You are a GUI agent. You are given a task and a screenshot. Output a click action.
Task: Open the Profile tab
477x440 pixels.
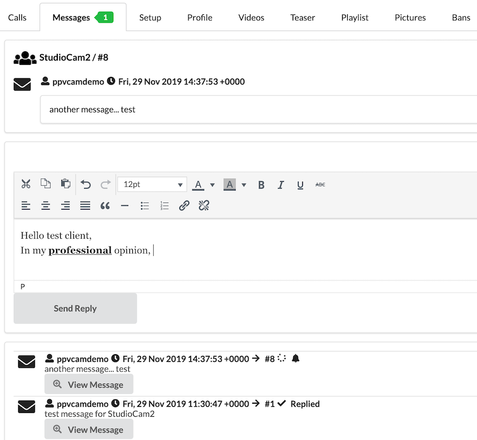(200, 18)
